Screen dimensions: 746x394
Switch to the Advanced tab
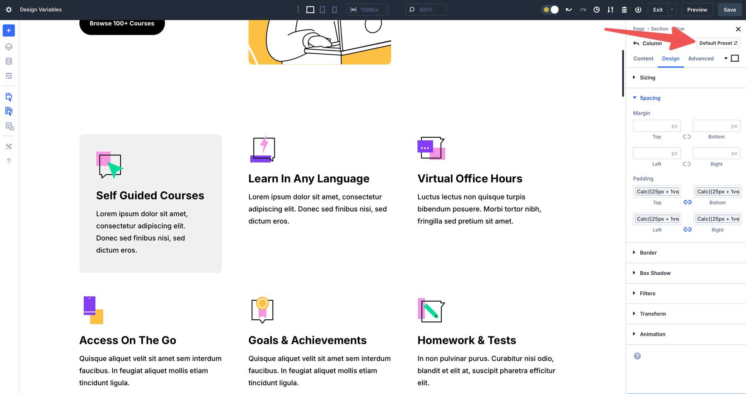(x=701, y=58)
